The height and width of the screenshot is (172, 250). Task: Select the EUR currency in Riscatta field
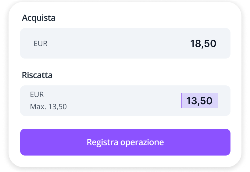coord(37,95)
